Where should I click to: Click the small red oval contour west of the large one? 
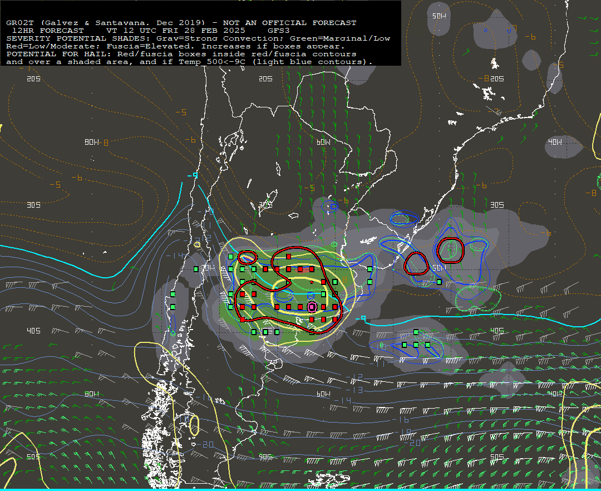pyautogui.click(x=247, y=257)
